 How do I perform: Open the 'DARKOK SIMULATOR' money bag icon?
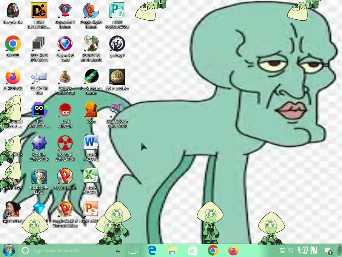point(65,77)
